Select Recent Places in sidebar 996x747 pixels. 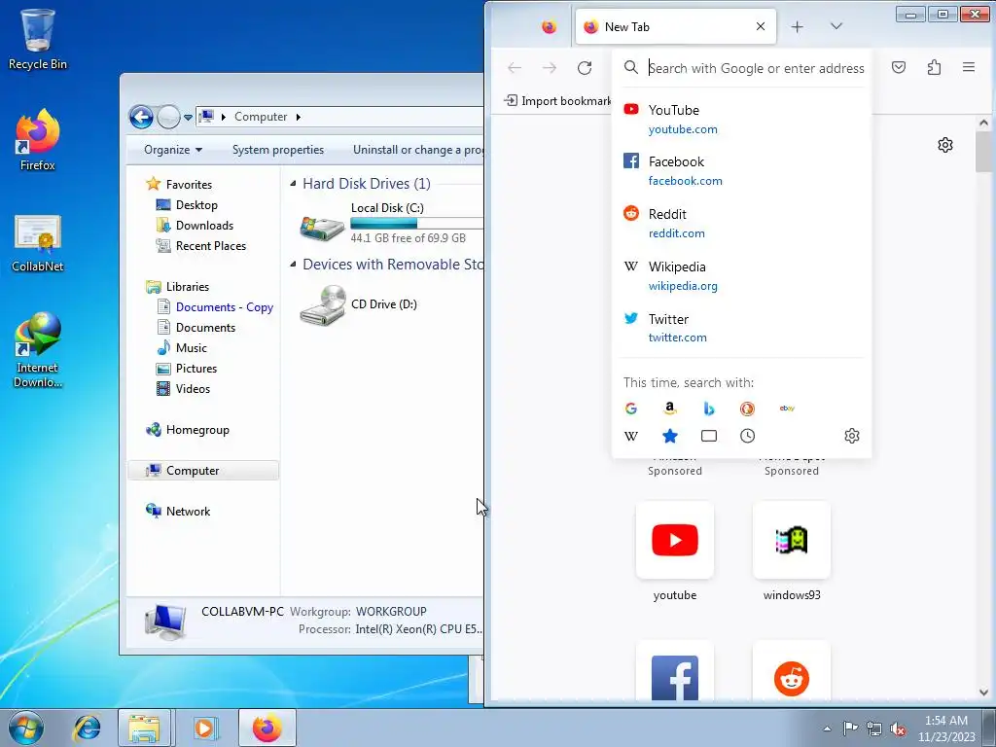click(210, 246)
